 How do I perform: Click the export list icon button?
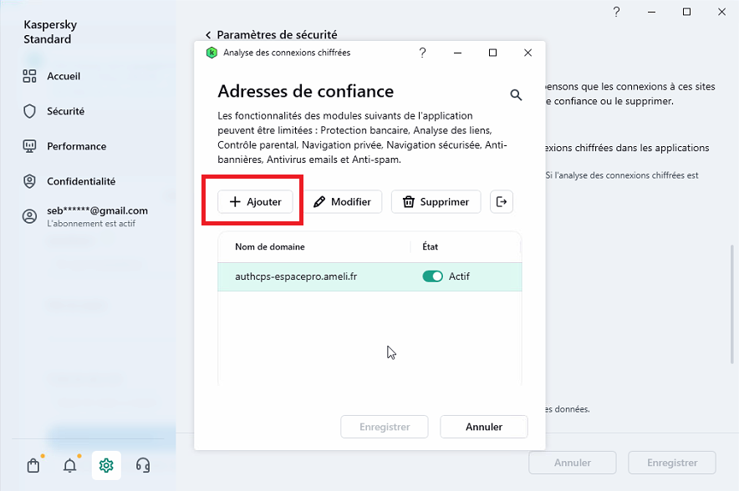[x=502, y=202]
